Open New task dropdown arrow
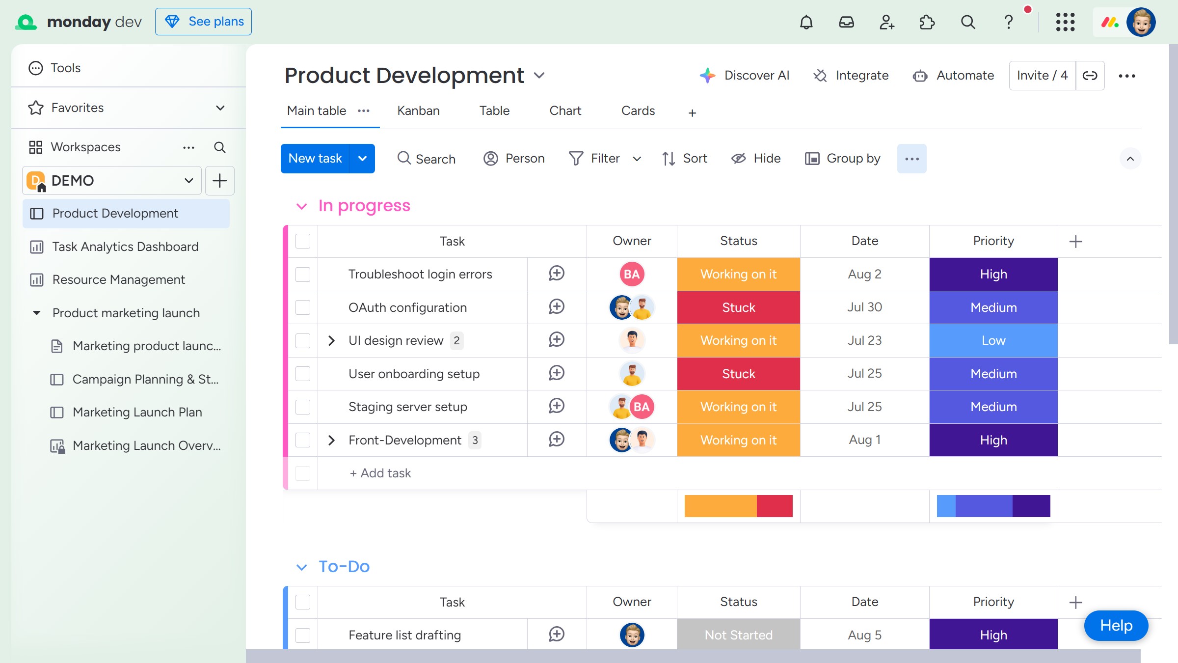 click(x=362, y=159)
